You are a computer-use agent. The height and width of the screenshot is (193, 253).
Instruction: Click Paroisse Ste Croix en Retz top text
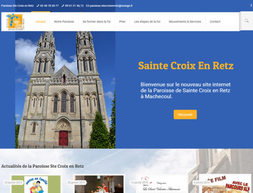[17, 6]
